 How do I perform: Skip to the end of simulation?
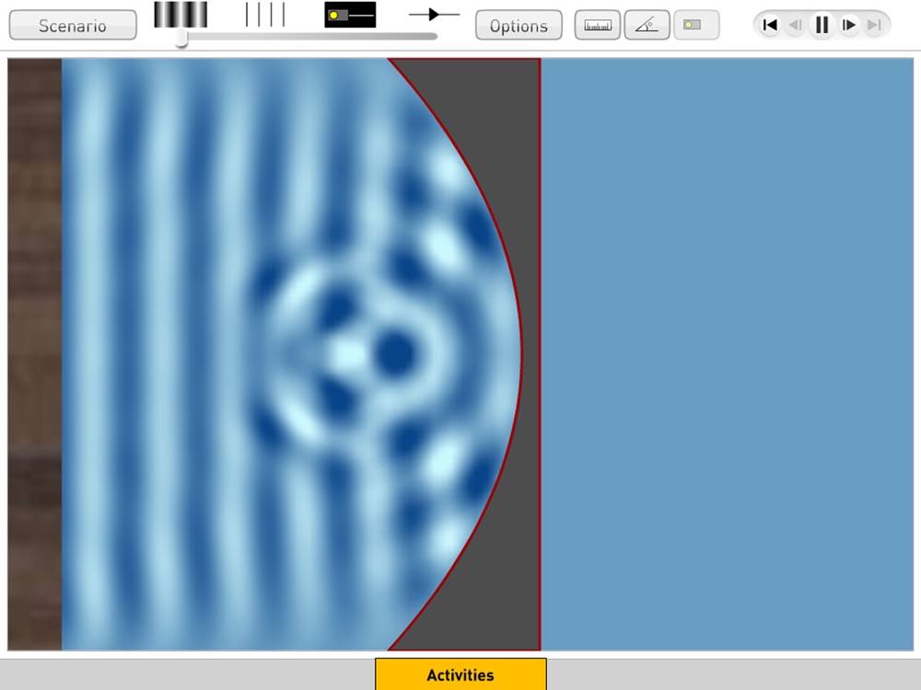coord(875,25)
